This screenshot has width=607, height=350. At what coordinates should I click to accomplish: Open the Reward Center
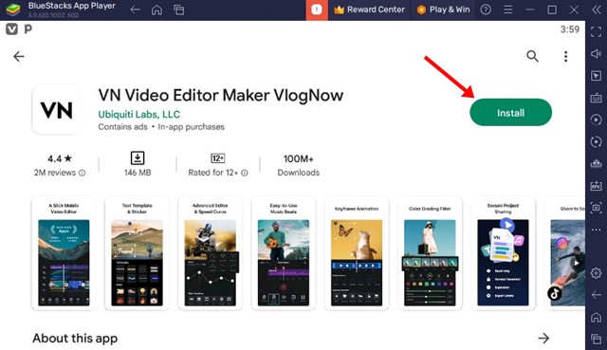[x=370, y=9]
